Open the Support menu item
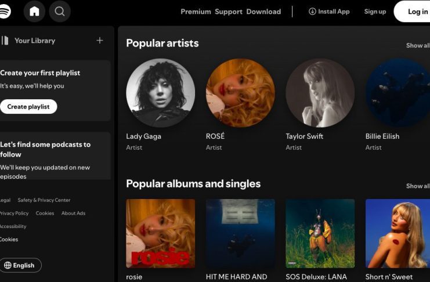The image size is (430, 282). pyautogui.click(x=229, y=12)
